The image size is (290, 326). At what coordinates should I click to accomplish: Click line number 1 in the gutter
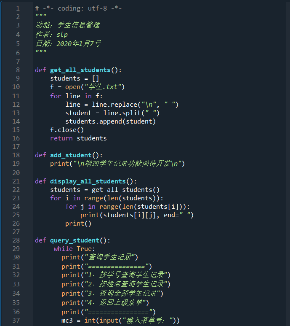click(18, 8)
